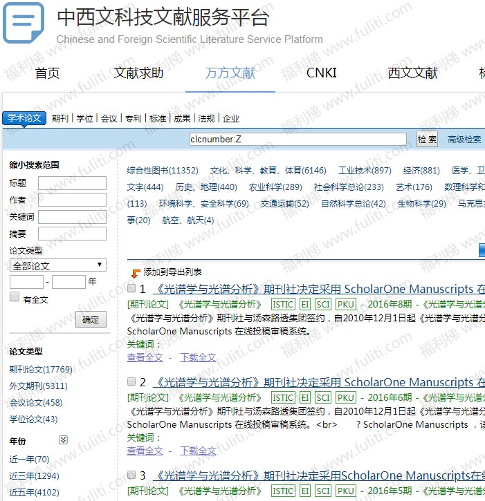The width and height of the screenshot is (485, 501).
Task: Check the box for result 1
Action: coord(131,288)
